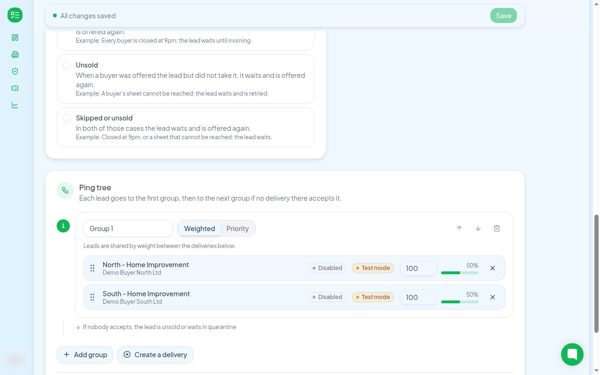
Task: Switch Group 1 to Priority mode
Action: [x=238, y=228]
